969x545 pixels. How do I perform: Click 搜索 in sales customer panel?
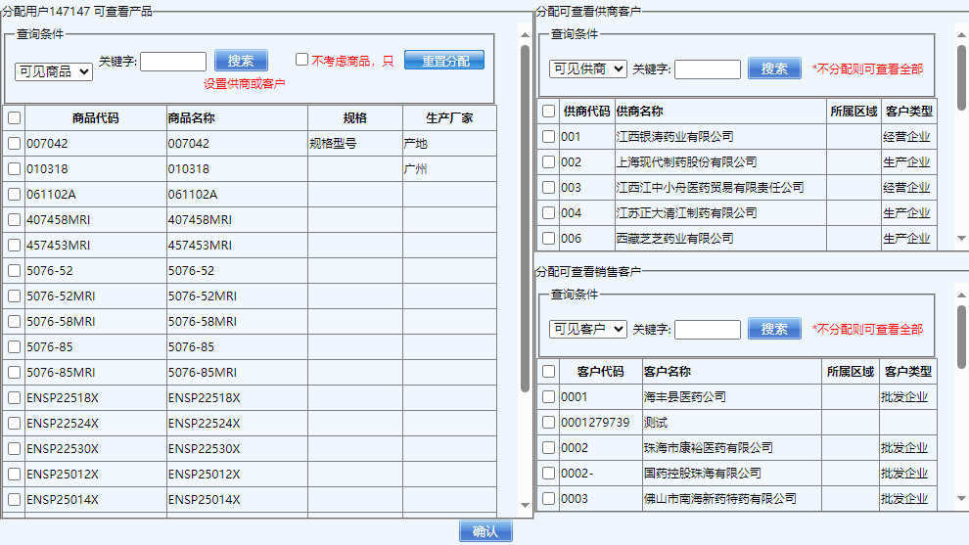point(774,329)
